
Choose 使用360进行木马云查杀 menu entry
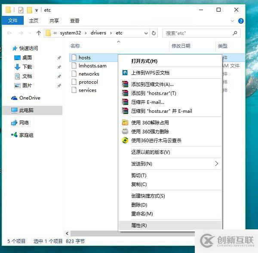170,140
